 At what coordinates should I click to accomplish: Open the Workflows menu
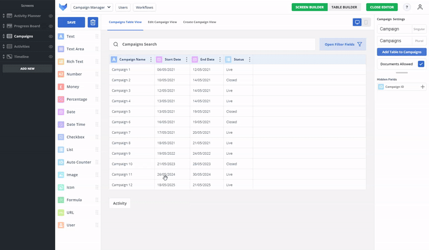[144, 7]
